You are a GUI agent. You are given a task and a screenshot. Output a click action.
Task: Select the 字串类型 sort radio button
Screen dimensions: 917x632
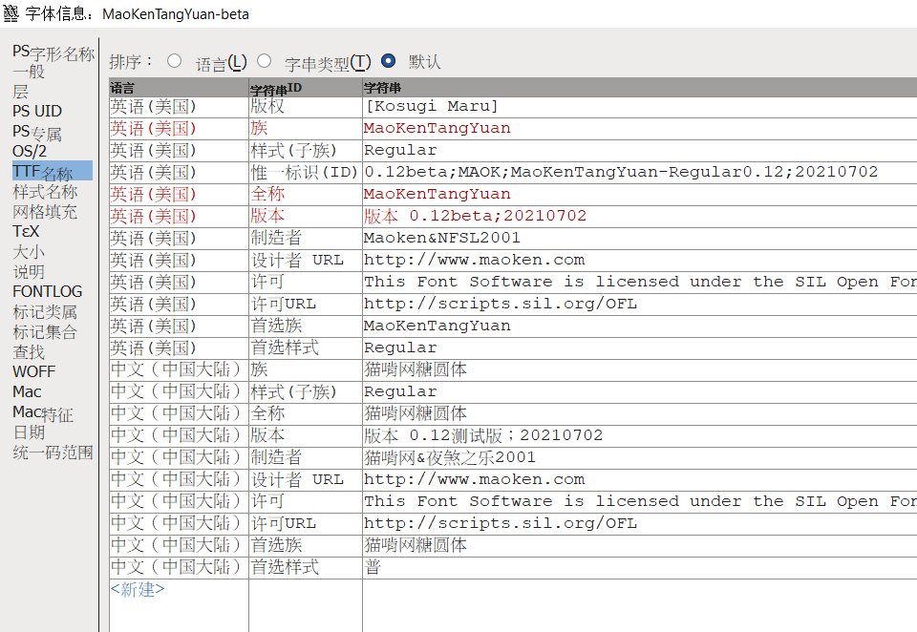(264, 61)
